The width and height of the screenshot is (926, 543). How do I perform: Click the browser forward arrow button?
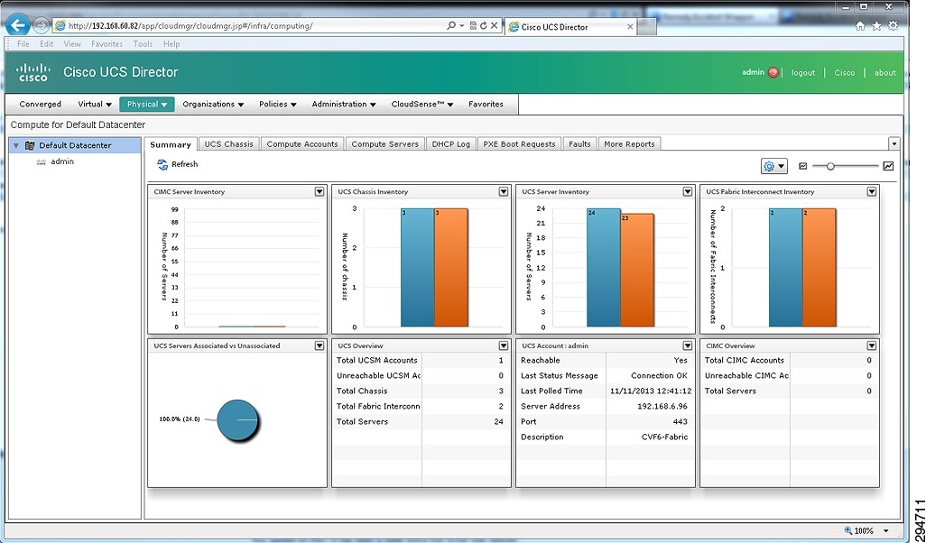point(42,25)
